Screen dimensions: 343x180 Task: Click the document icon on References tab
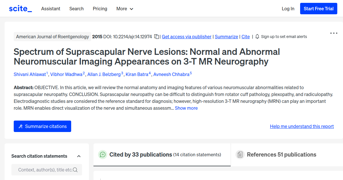pos(240,155)
